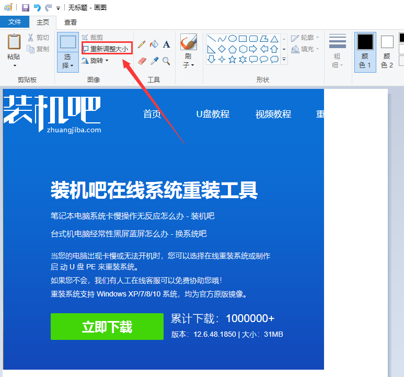Click the Undo arrow in quick access toolbar
Screen dimensions: 404x377
(x=37, y=7)
